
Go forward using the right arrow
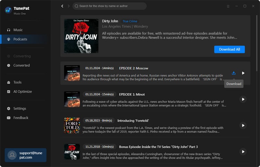pos(69,6)
